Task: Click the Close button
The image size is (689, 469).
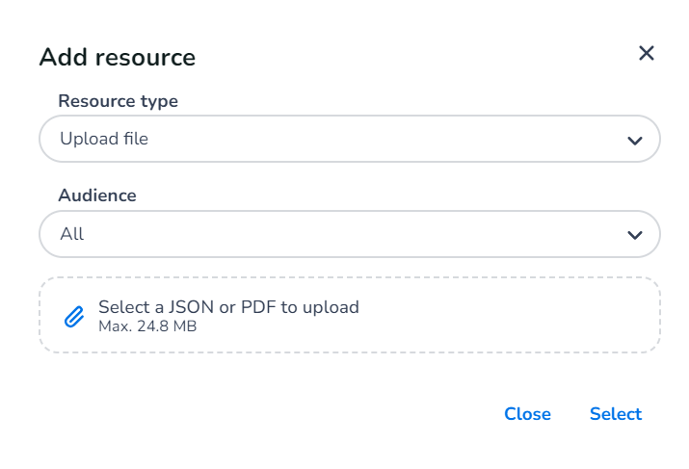Action: tap(527, 414)
